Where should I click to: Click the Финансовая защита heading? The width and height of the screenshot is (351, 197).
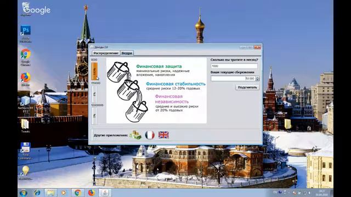159,66
